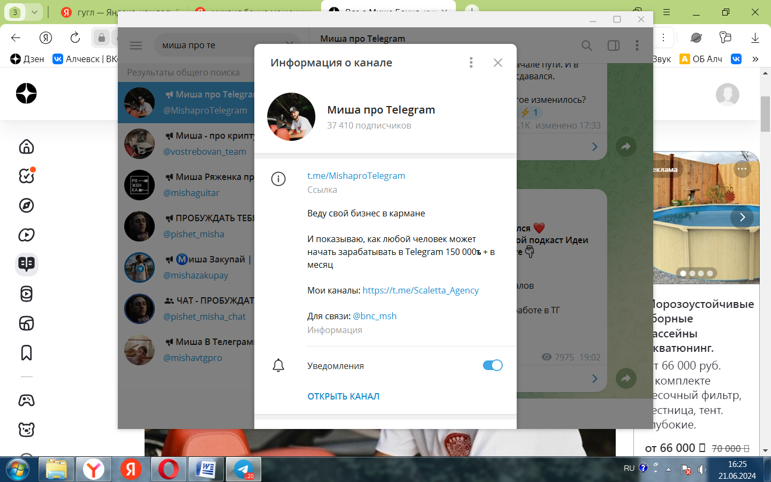Open the ad three-dot options button

pos(742,169)
